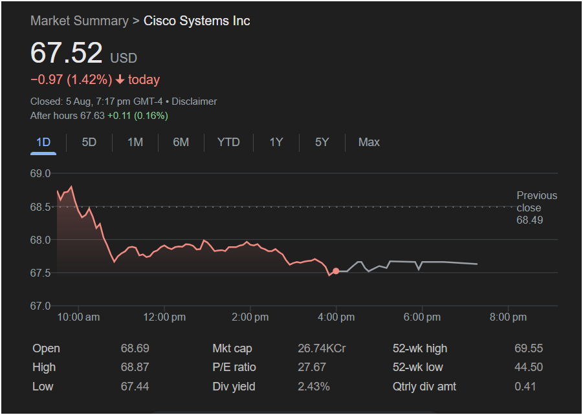This screenshot has height=415, width=583.
Task: Click the After hours price 67.63
Action: (x=93, y=116)
